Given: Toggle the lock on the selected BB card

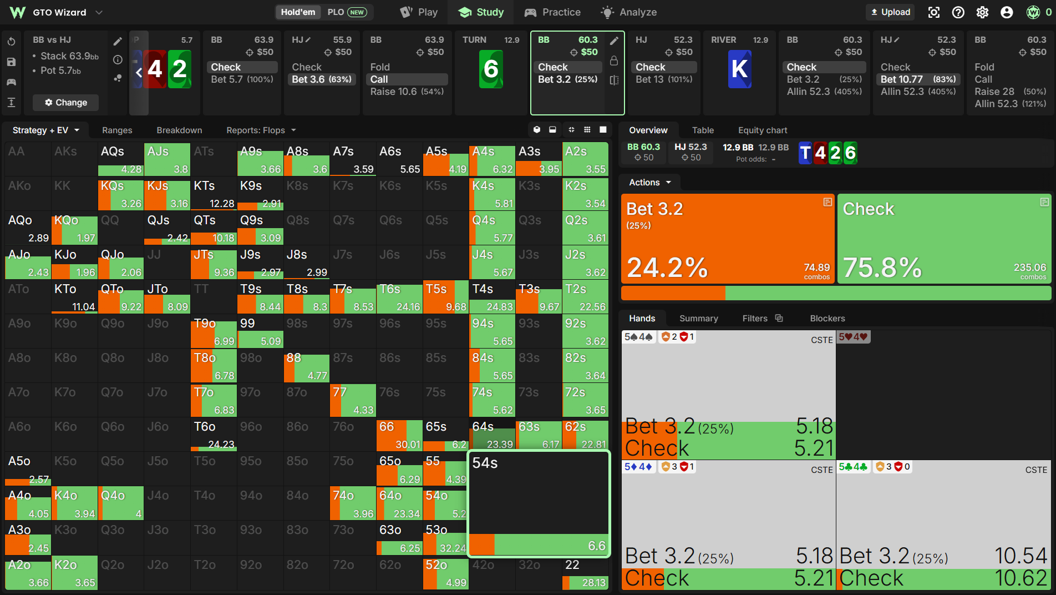Looking at the screenshot, I should tap(614, 60).
